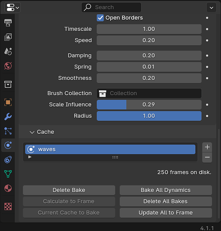The image size is (221, 231).
Task: Click the Current Cache to Bake button
Action: [x=69, y=213]
